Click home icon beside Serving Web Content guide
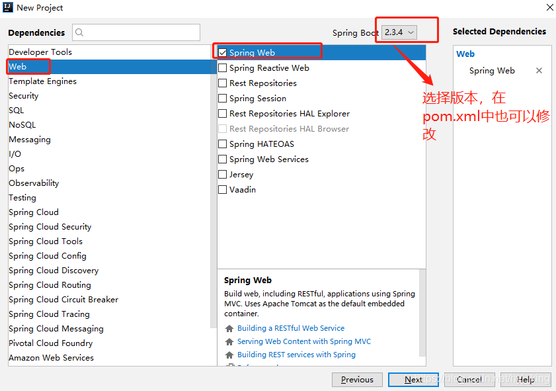Viewport: 556px width, 391px height. point(229,341)
